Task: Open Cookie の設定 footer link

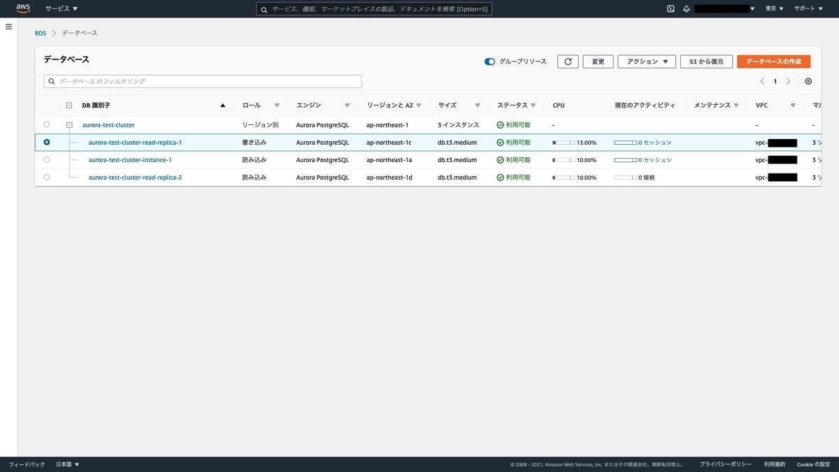Action: (813, 464)
